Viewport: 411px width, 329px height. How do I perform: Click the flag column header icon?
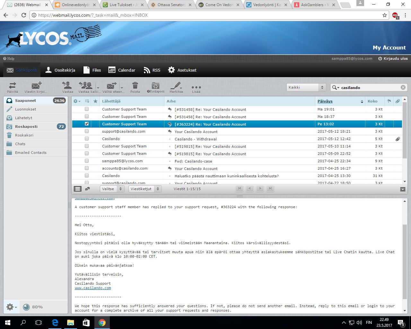tap(389, 101)
